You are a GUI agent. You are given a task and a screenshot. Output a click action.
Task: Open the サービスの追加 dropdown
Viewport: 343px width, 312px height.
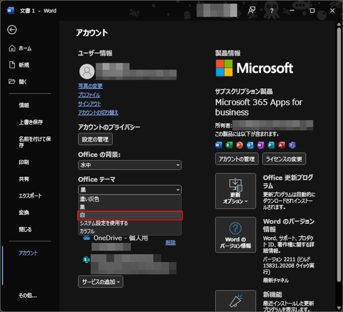click(x=100, y=281)
